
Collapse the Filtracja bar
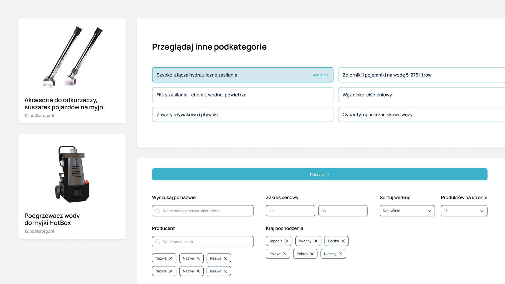tap(320, 174)
